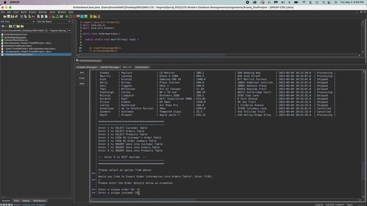This screenshot has height=206, width=367.
Task: Select the Debug tab at bottom left
Action: click(x=26, y=201)
